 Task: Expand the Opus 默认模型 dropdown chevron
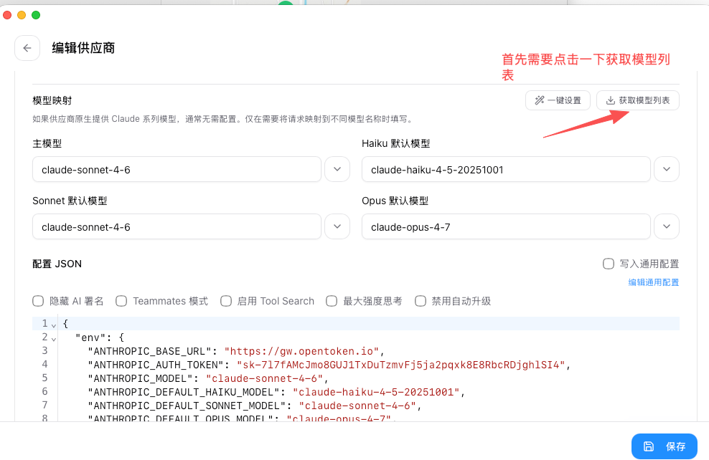tap(667, 226)
